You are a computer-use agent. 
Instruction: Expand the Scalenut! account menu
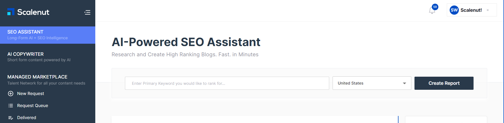tap(472, 10)
